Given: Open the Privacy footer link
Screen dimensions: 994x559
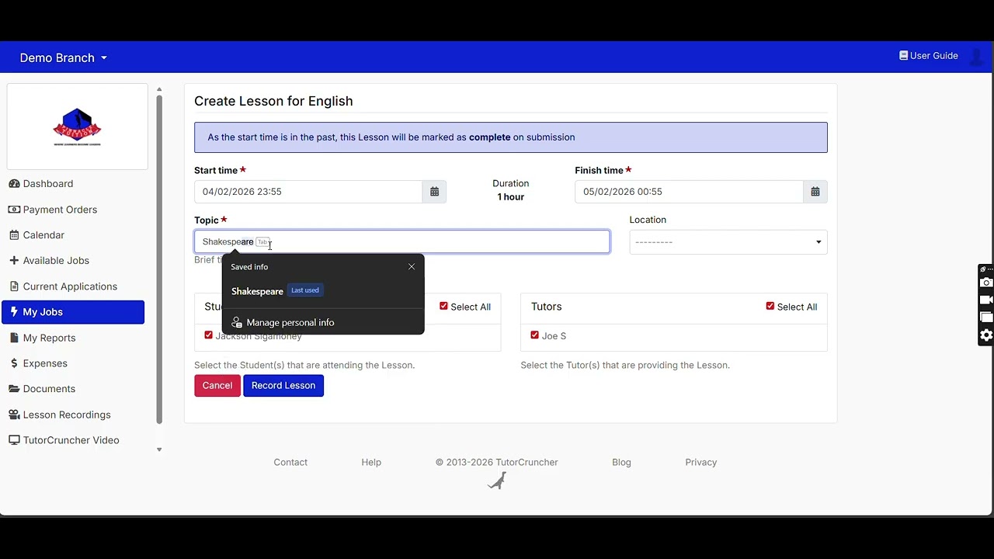Looking at the screenshot, I should pos(701,462).
